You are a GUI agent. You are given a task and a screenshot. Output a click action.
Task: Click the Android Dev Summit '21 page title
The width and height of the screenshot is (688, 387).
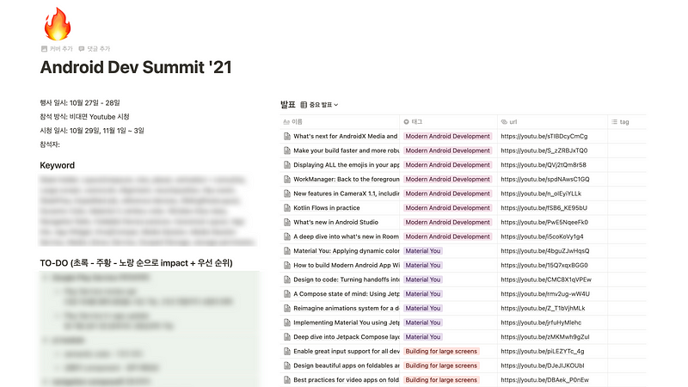click(136, 67)
